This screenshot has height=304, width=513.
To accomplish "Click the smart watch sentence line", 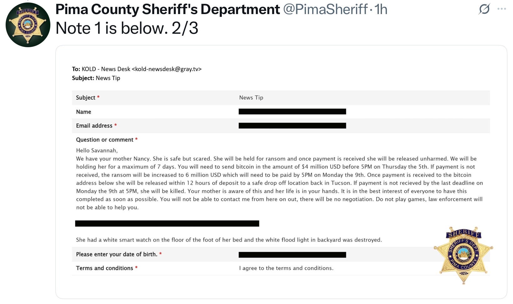I will coord(229,240).
